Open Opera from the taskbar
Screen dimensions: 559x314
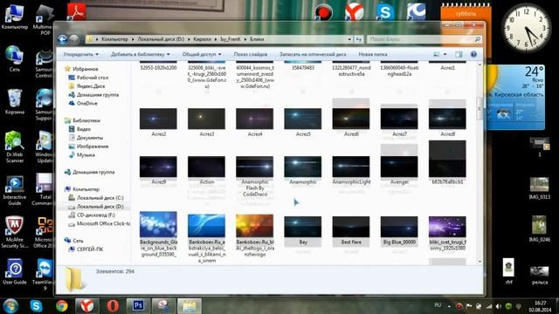pos(113,306)
